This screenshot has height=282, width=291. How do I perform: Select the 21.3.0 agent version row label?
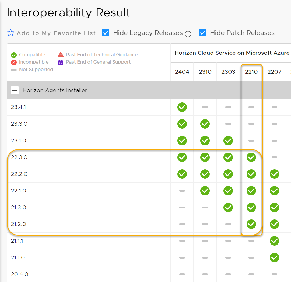18,208
